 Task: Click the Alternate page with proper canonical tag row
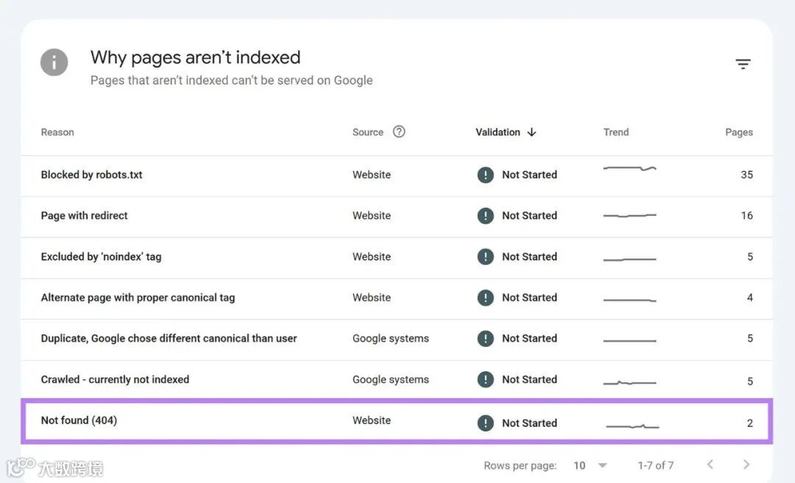[138, 297]
